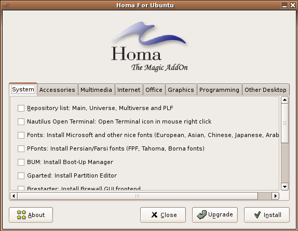This screenshot has height=231, width=298.
Task: Click the horizontal scrollbar left arrow
Action: (x=13, y=196)
